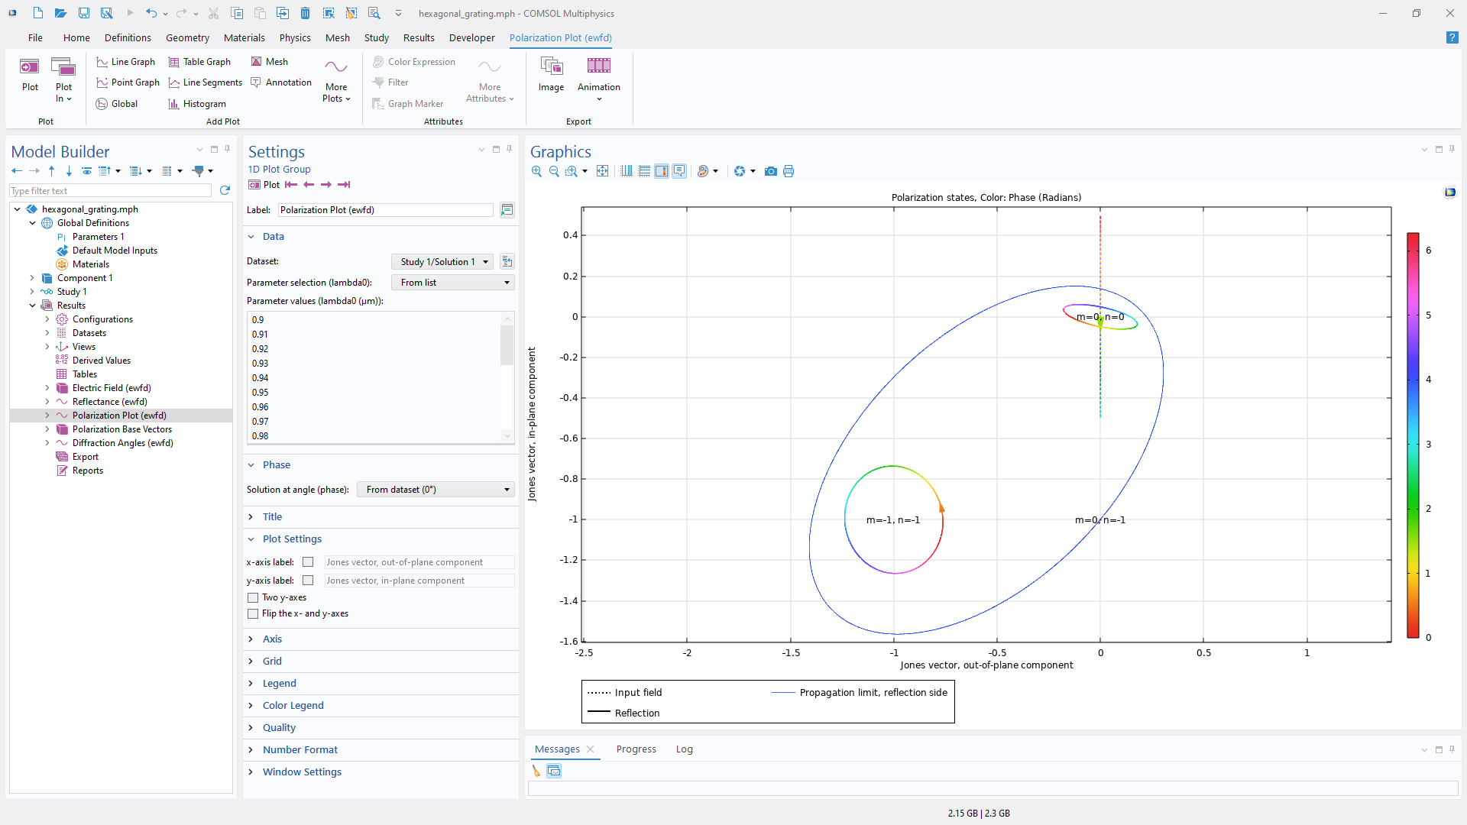Take a snapshot with camera icon
The height and width of the screenshot is (825, 1467).
(771, 171)
